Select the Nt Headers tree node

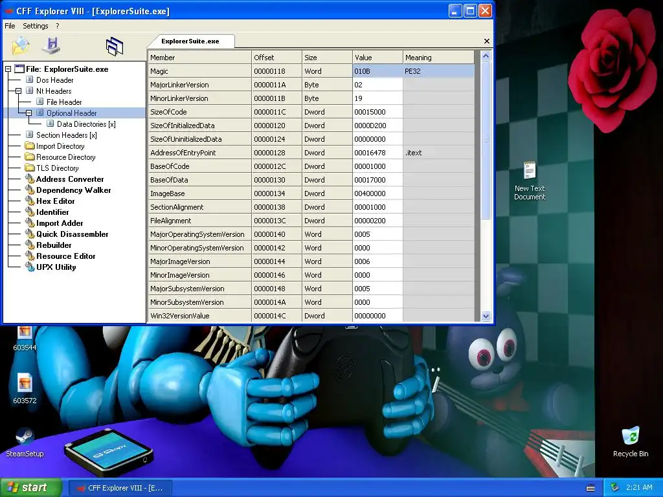[x=54, y=91]
